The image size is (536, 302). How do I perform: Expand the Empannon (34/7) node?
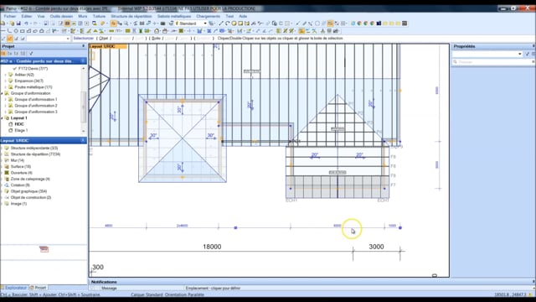pyautogui.click(x=5, y=81)
